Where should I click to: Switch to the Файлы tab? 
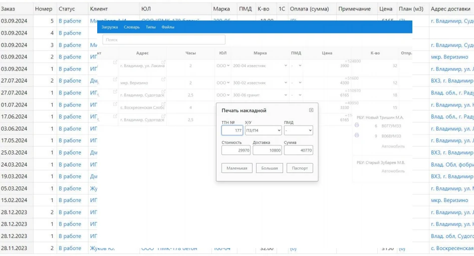coord(168,27)
